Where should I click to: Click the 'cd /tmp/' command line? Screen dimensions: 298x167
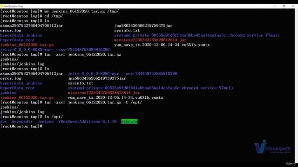point(32,16)
